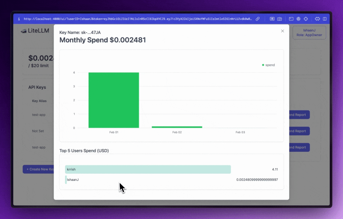This screenshot has width=343, height=219.
Task: Click the Feb 03 axis label
Action: click(240, 132)
